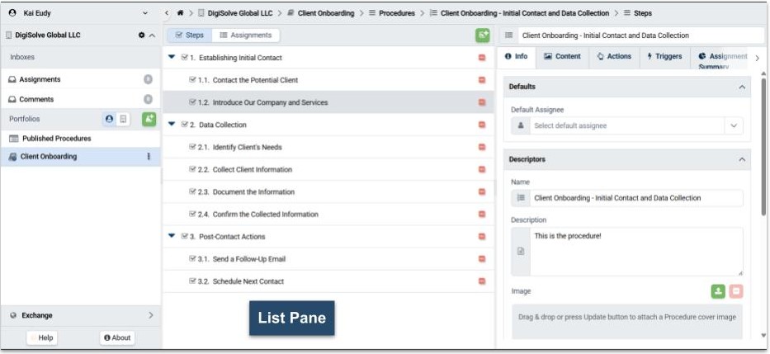
Task: Open the DigiSolve Global LLC settings gear
Action: pos(141,35)
